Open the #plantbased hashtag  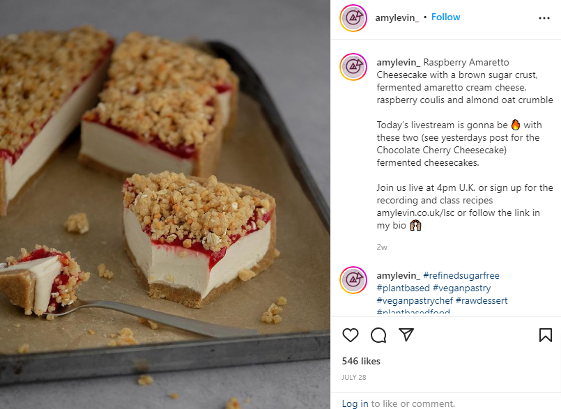pyautogui.click(x=403, y=288)
